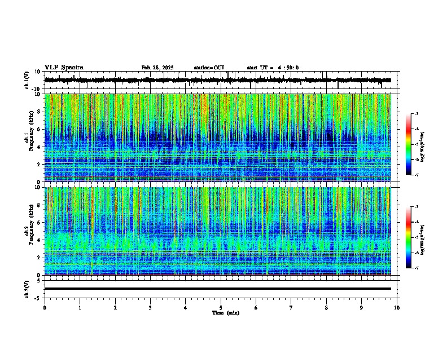
Task: Click the "start UT = 4:50:0" text
Action: tap(273, 68)
